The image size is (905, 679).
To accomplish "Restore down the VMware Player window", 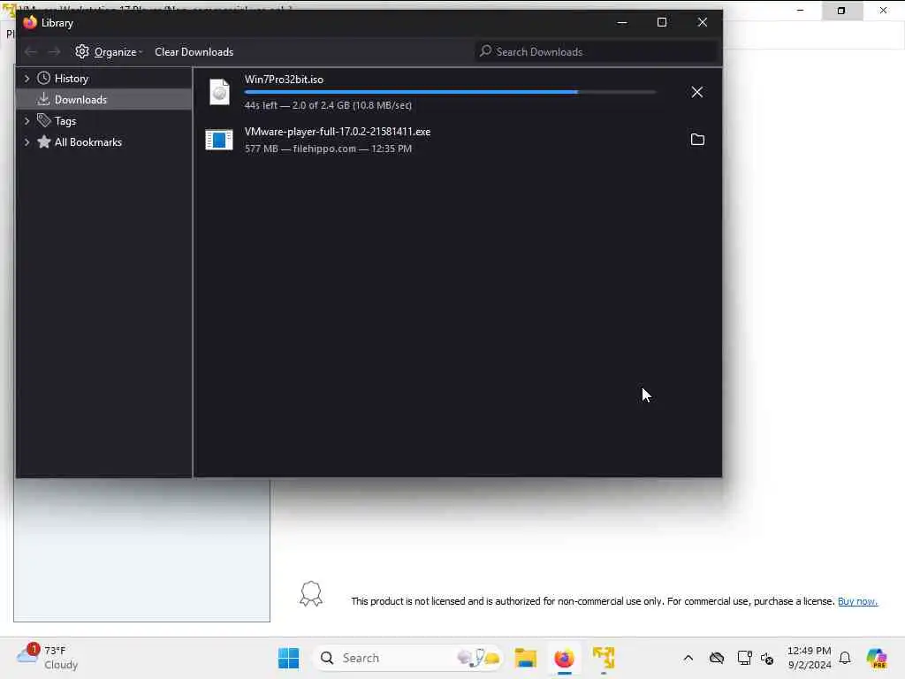I will 841,11.
